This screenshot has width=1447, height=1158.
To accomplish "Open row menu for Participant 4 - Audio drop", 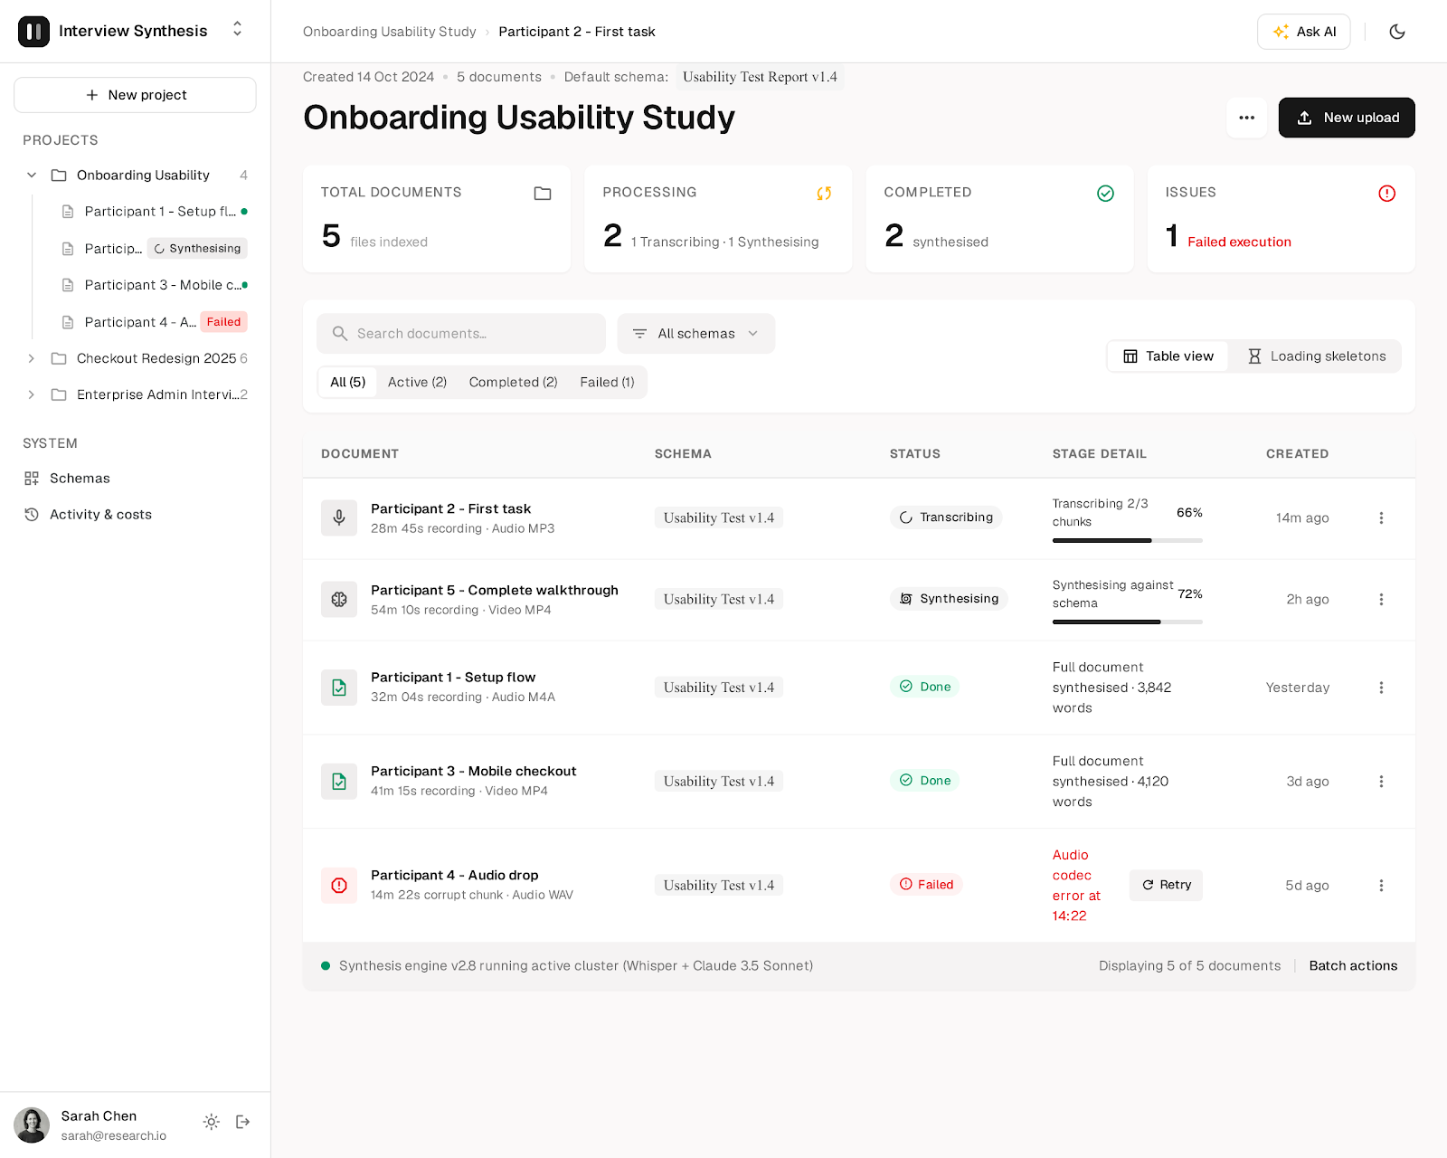I will (x=1381, y=886).
